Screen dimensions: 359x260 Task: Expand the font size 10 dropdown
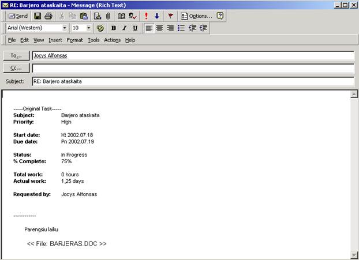tap(89, 28)
